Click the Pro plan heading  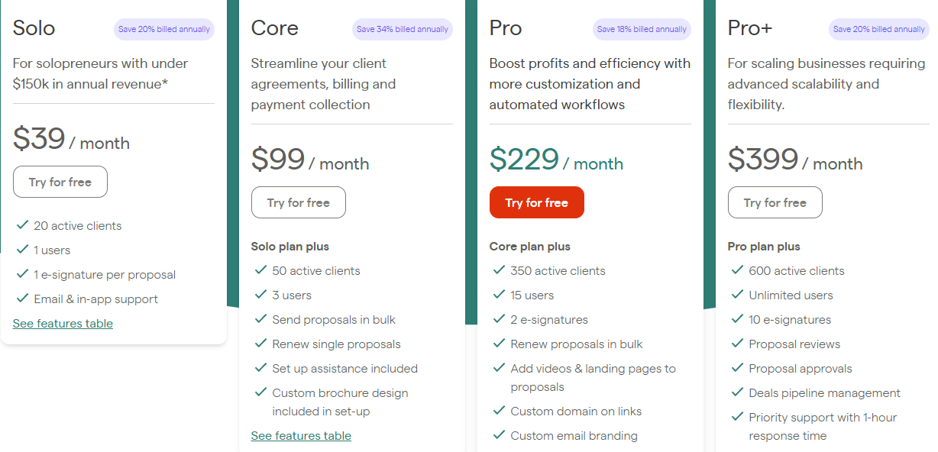pyautogui.click(x=506, y=28)
